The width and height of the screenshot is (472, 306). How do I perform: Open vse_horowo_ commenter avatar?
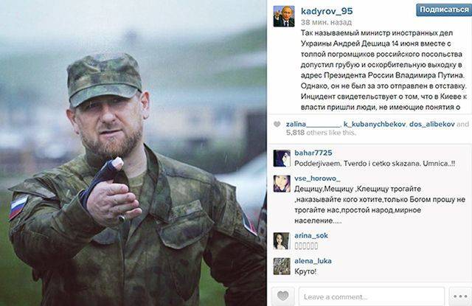coord(282,184)
